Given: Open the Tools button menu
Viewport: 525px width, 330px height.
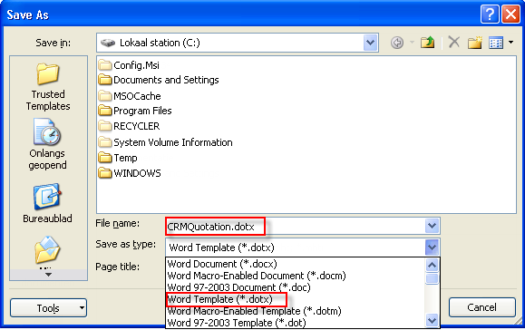Looking at the screenshot, I should point(49,308).
